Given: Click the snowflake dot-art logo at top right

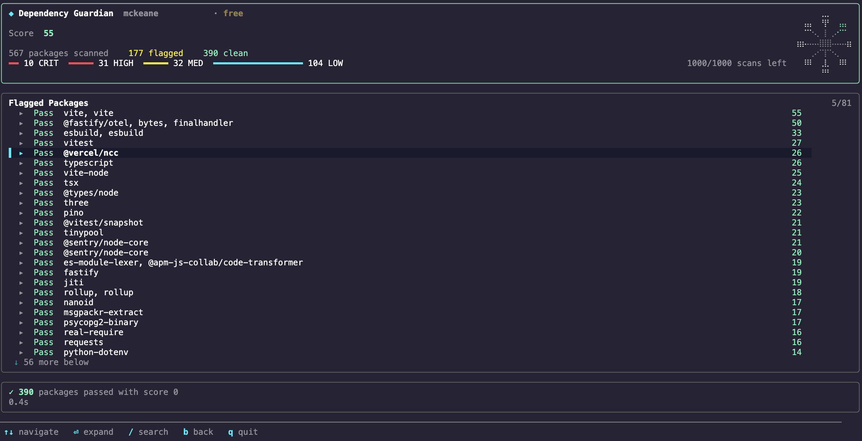Looking at the screenshot, I should 825,44.
